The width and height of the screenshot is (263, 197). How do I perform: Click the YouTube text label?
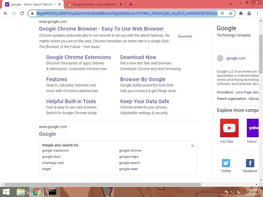click(227, 142)
